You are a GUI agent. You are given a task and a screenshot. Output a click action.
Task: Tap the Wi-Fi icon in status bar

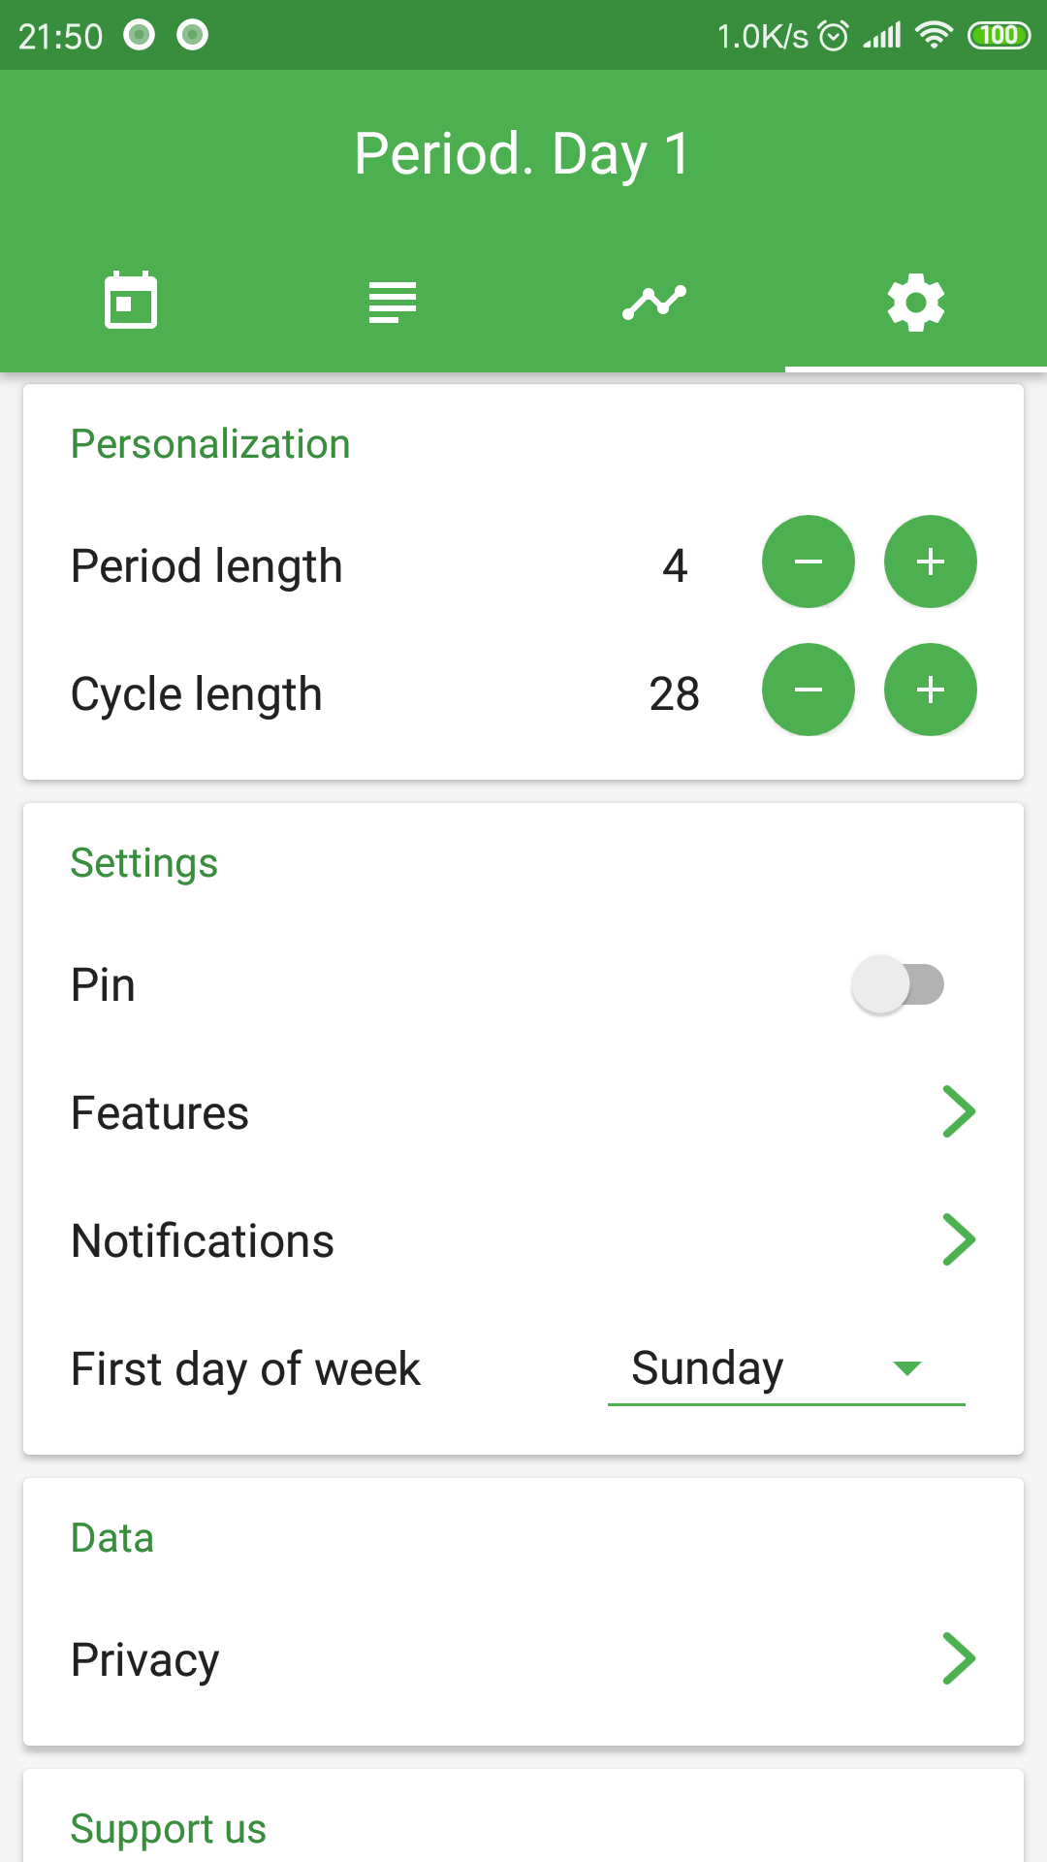[934, 36]
